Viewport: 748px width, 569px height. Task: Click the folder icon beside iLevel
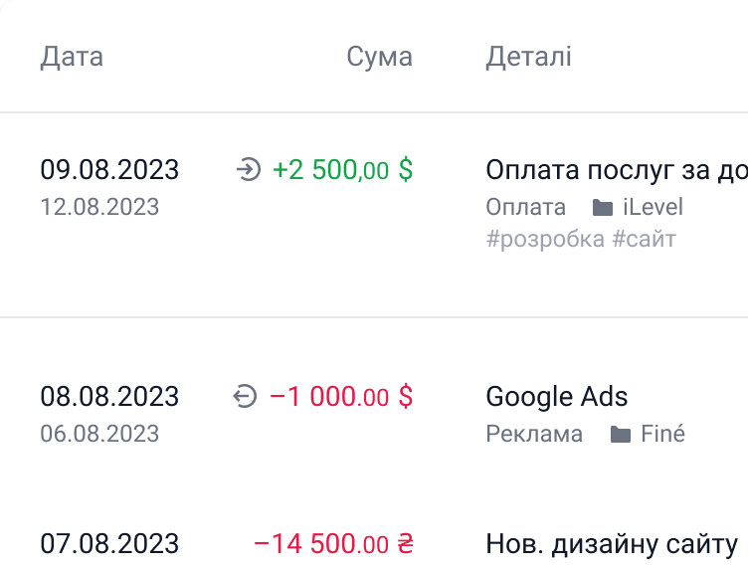click(x=602, y=208)
